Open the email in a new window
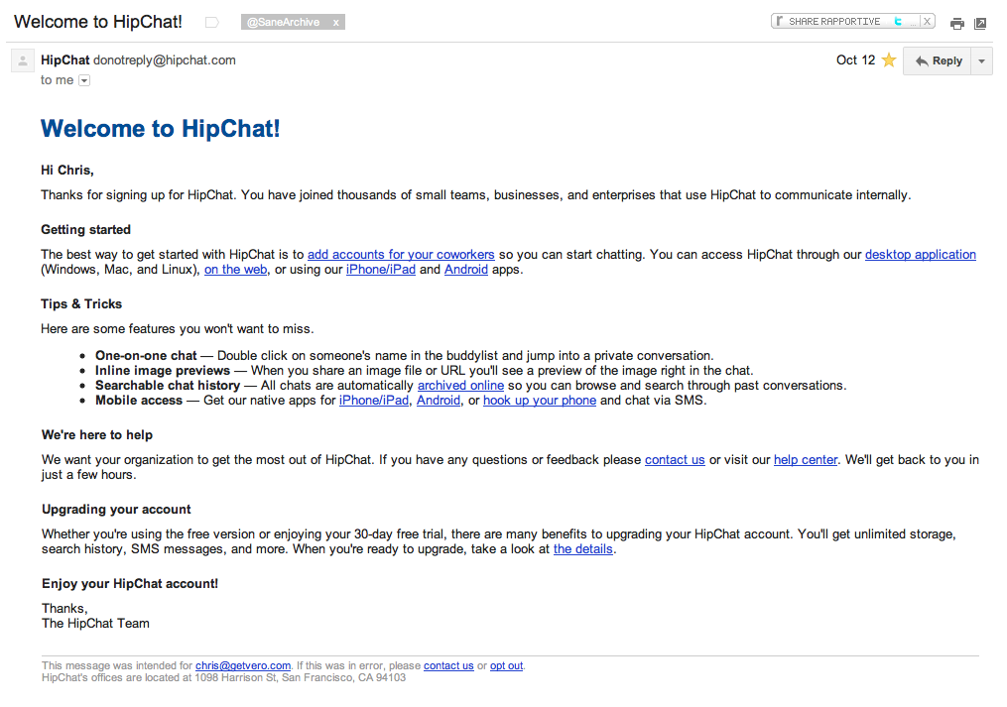 (980, 24)
